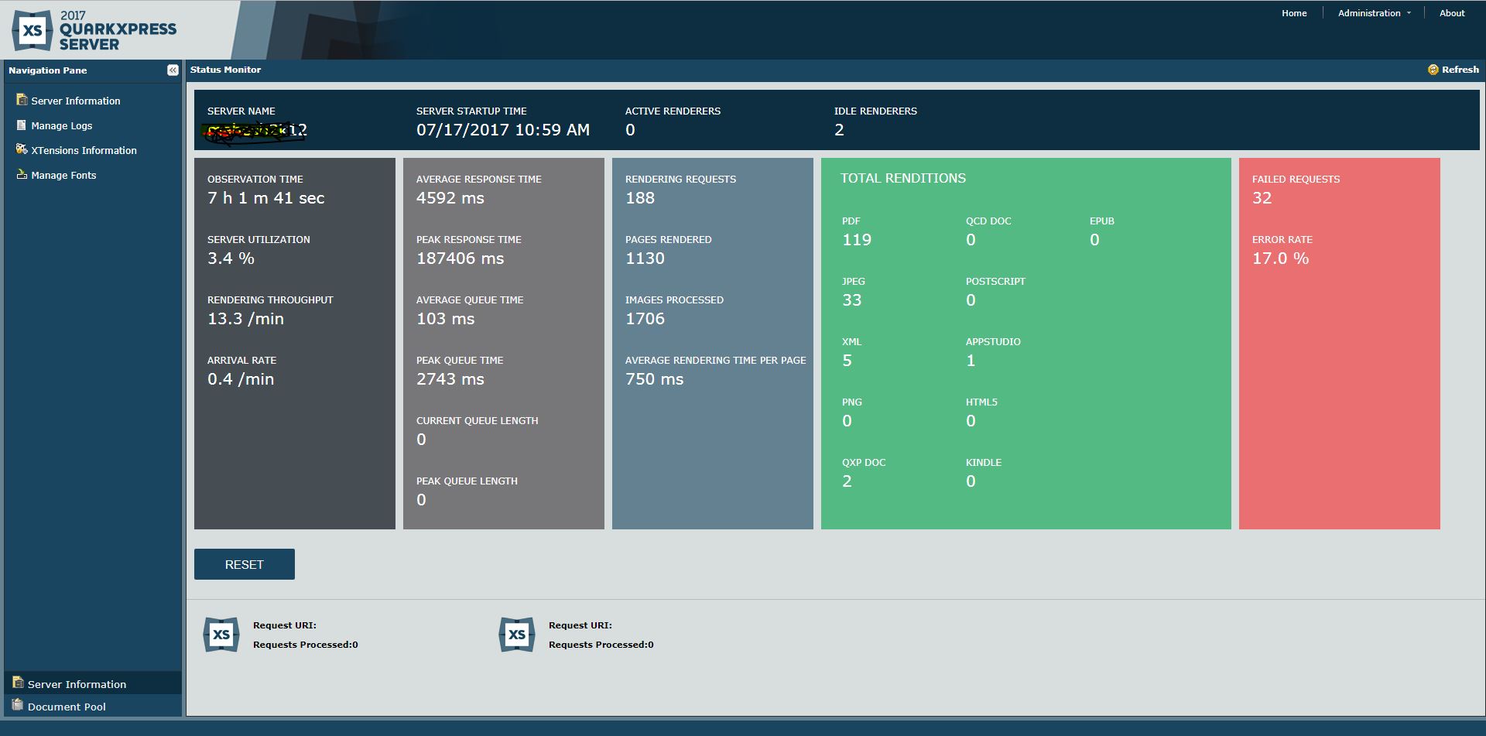Open XTensions Information link
This screenshot has height=736, width=1486.
point(84,150)
